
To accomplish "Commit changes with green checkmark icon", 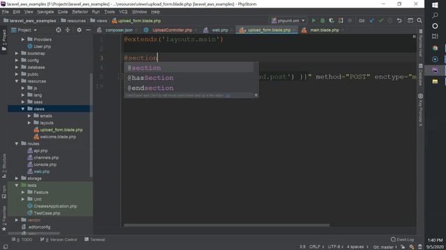I will tap(381, 20).
